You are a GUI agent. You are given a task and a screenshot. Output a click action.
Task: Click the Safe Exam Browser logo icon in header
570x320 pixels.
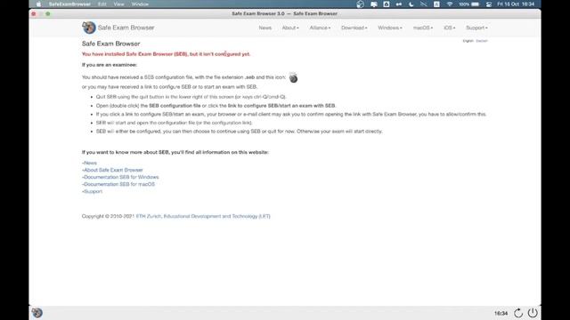click(89, 28)
